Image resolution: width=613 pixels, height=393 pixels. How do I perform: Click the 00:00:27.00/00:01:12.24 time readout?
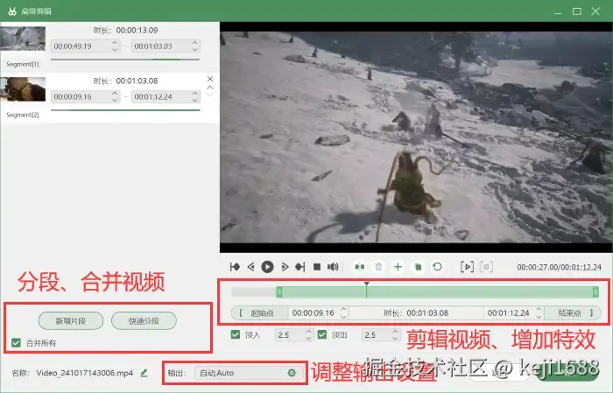[559, 267]
